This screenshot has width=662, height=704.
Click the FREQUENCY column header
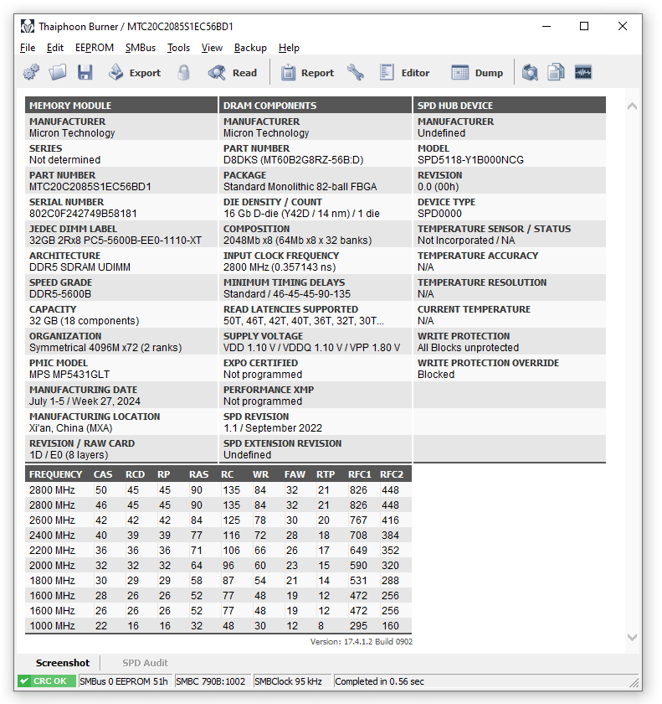(55, 474)
